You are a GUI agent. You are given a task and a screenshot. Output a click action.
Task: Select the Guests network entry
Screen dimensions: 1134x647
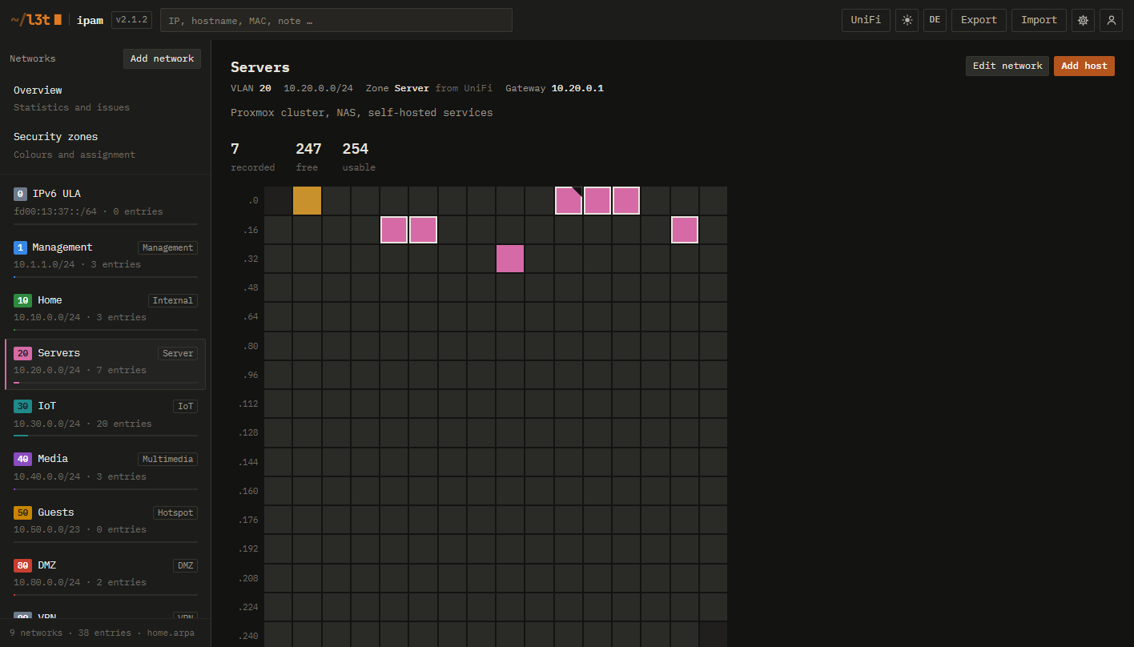[x=105, y=522]
